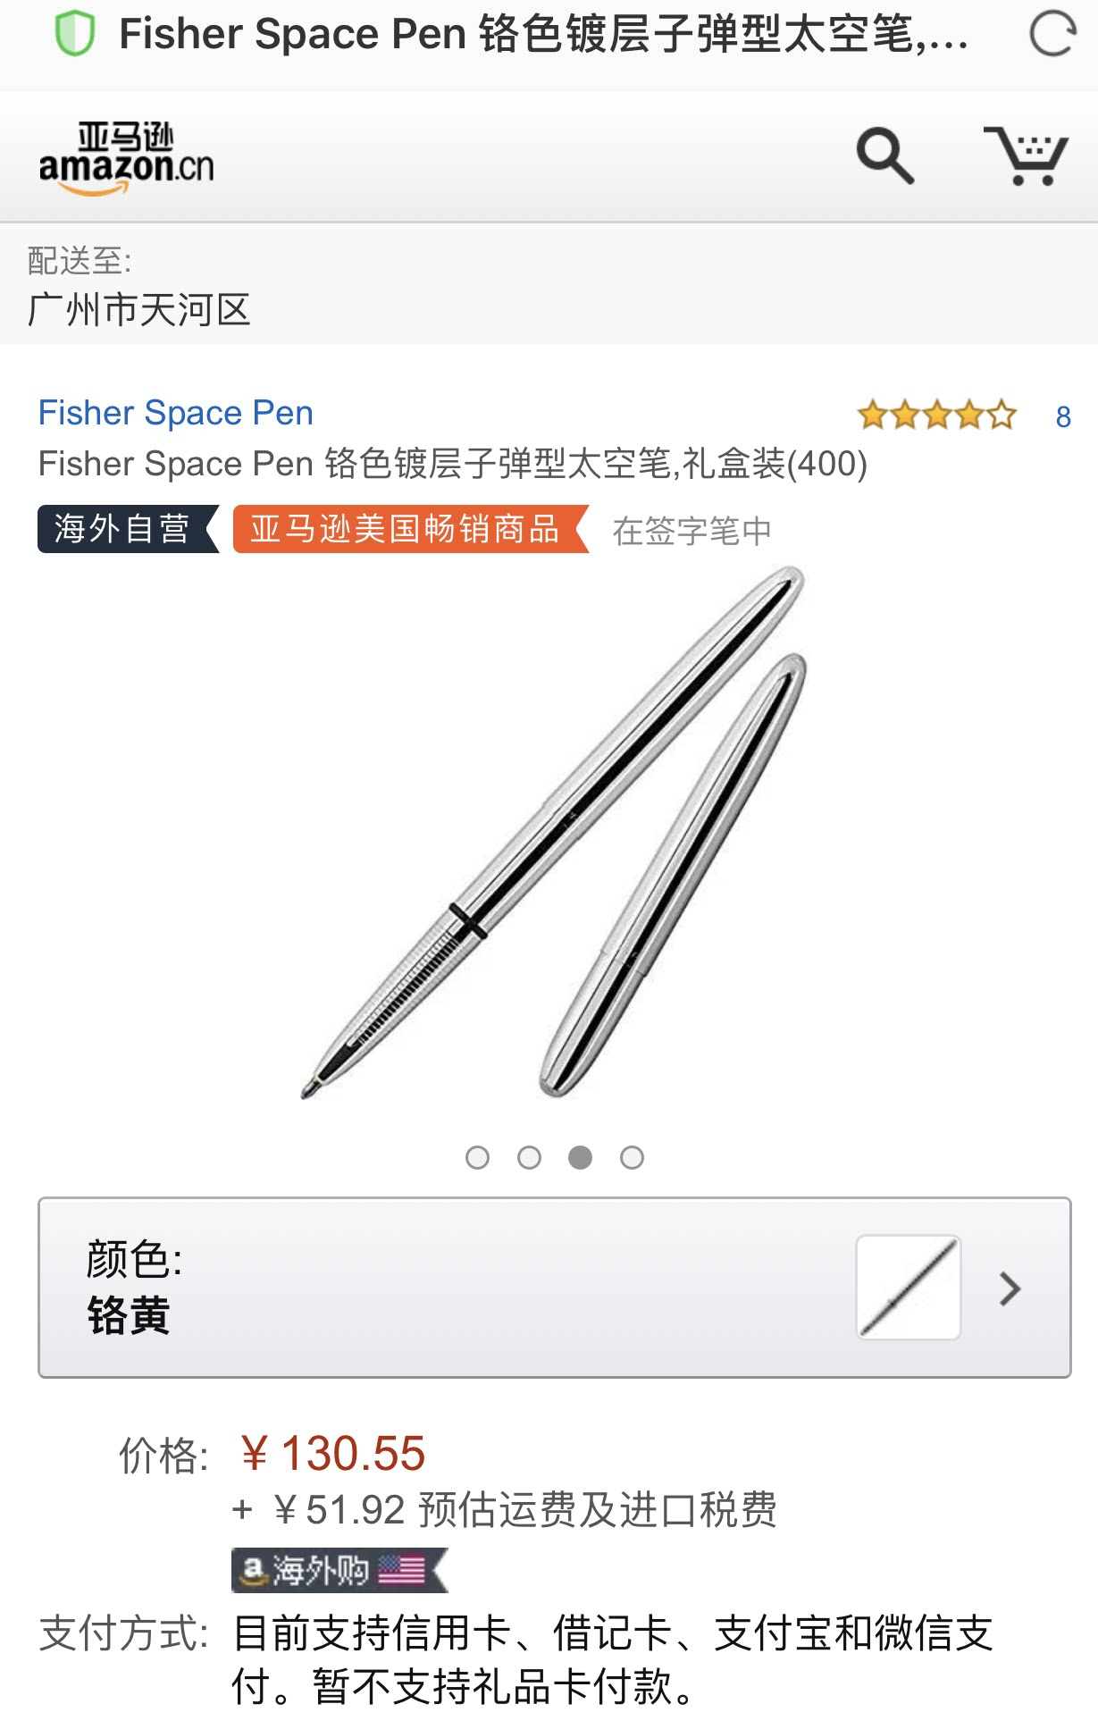Open search with magnifying glass icon
This screenshot has width=1098, height=1729.
coord(884,155)
